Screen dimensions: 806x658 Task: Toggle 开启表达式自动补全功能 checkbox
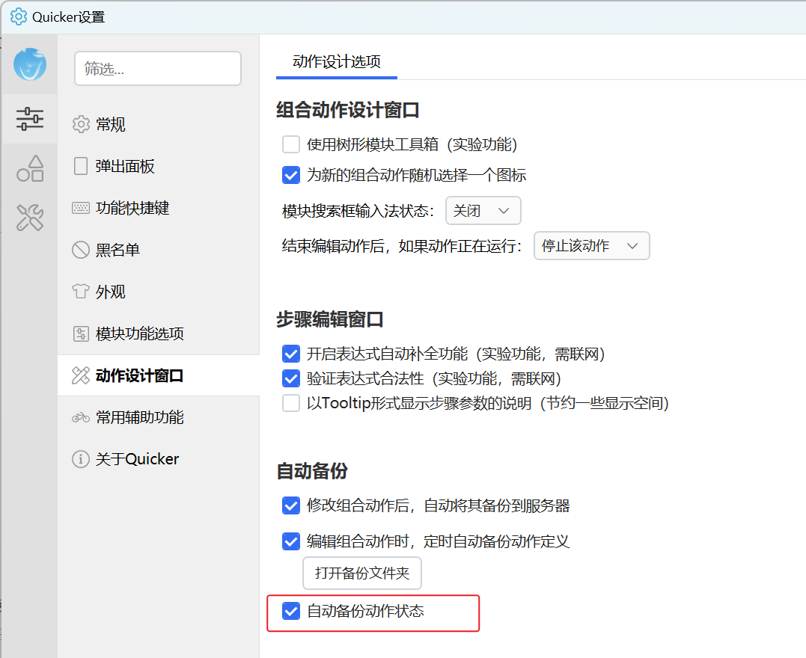click(x=291, y=354)
